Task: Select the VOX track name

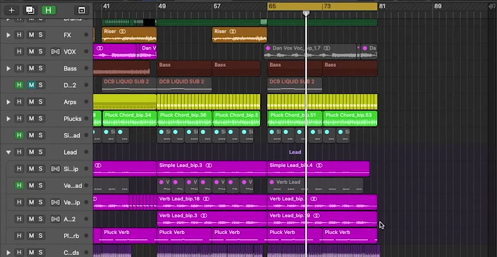Action: 70,52
